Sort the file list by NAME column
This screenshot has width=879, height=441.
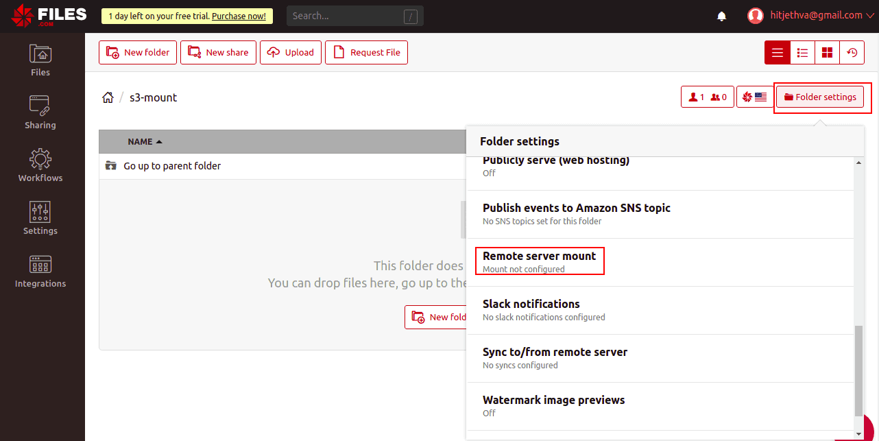[x=145, y=142]
